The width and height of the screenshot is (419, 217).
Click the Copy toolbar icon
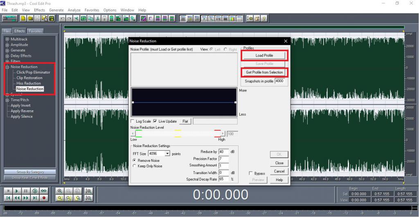[x=90, y=18]
